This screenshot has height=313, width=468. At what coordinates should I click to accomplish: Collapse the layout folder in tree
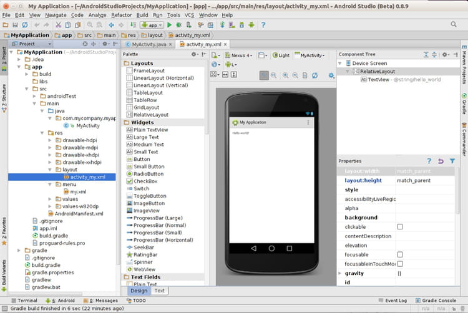point(50,170)
